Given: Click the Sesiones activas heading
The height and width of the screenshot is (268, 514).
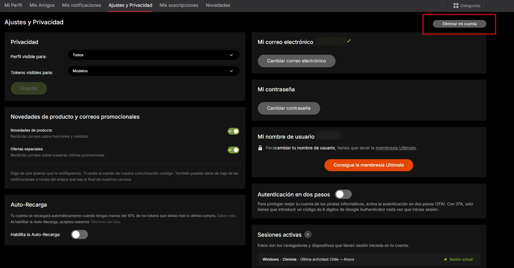Looking at the screenshot, I should coord(280,235).
